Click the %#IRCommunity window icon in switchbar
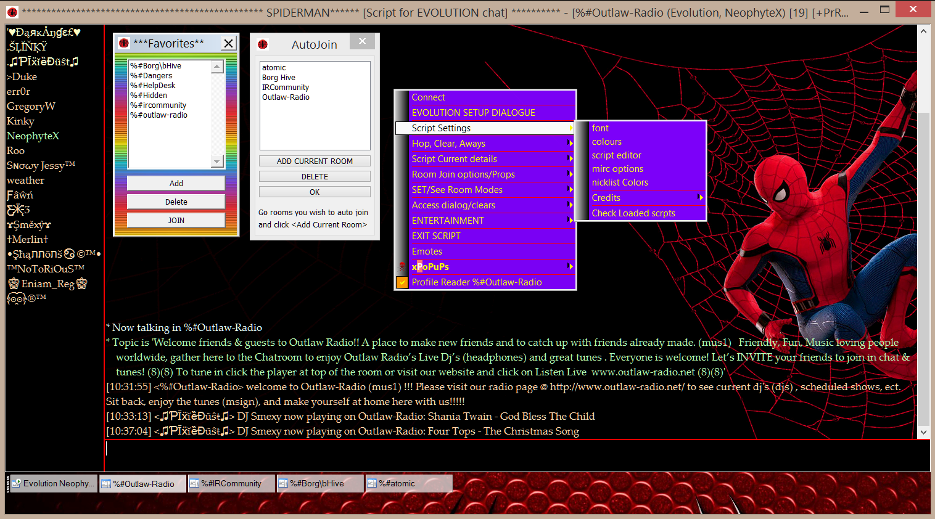The height and width of the screenshot is (519, 935). point(194,483)
